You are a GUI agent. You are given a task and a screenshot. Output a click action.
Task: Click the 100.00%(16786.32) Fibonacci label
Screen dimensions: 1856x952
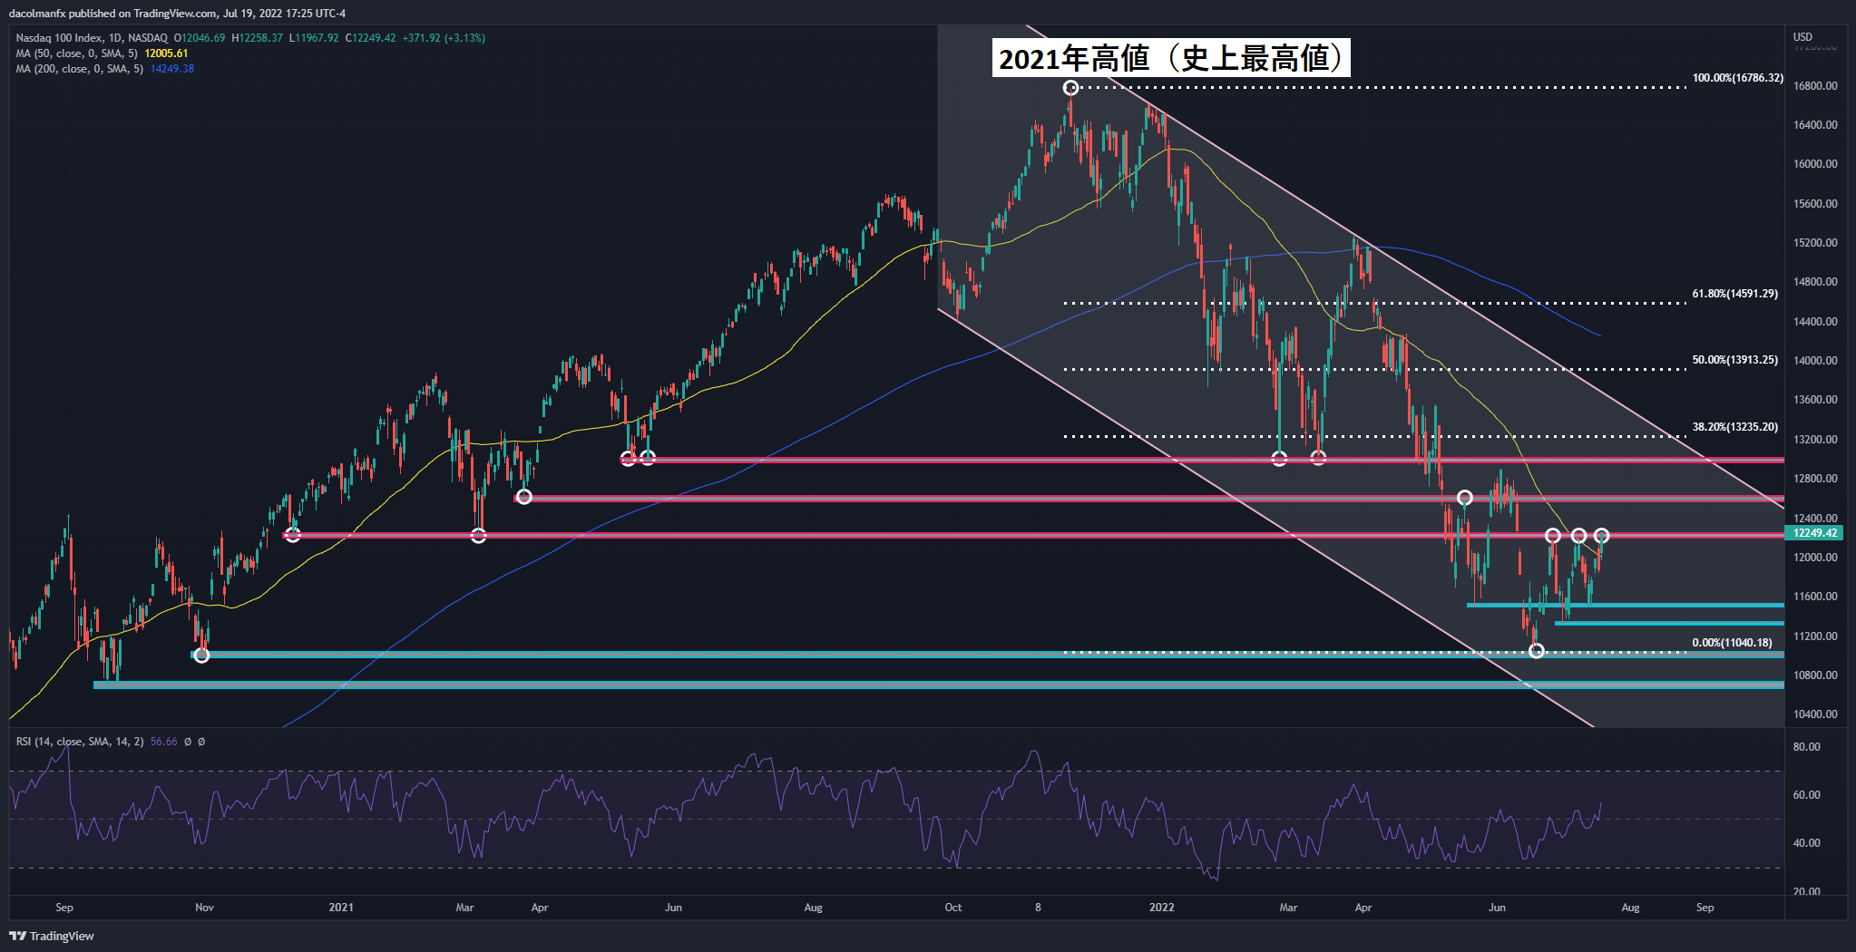1737,78
